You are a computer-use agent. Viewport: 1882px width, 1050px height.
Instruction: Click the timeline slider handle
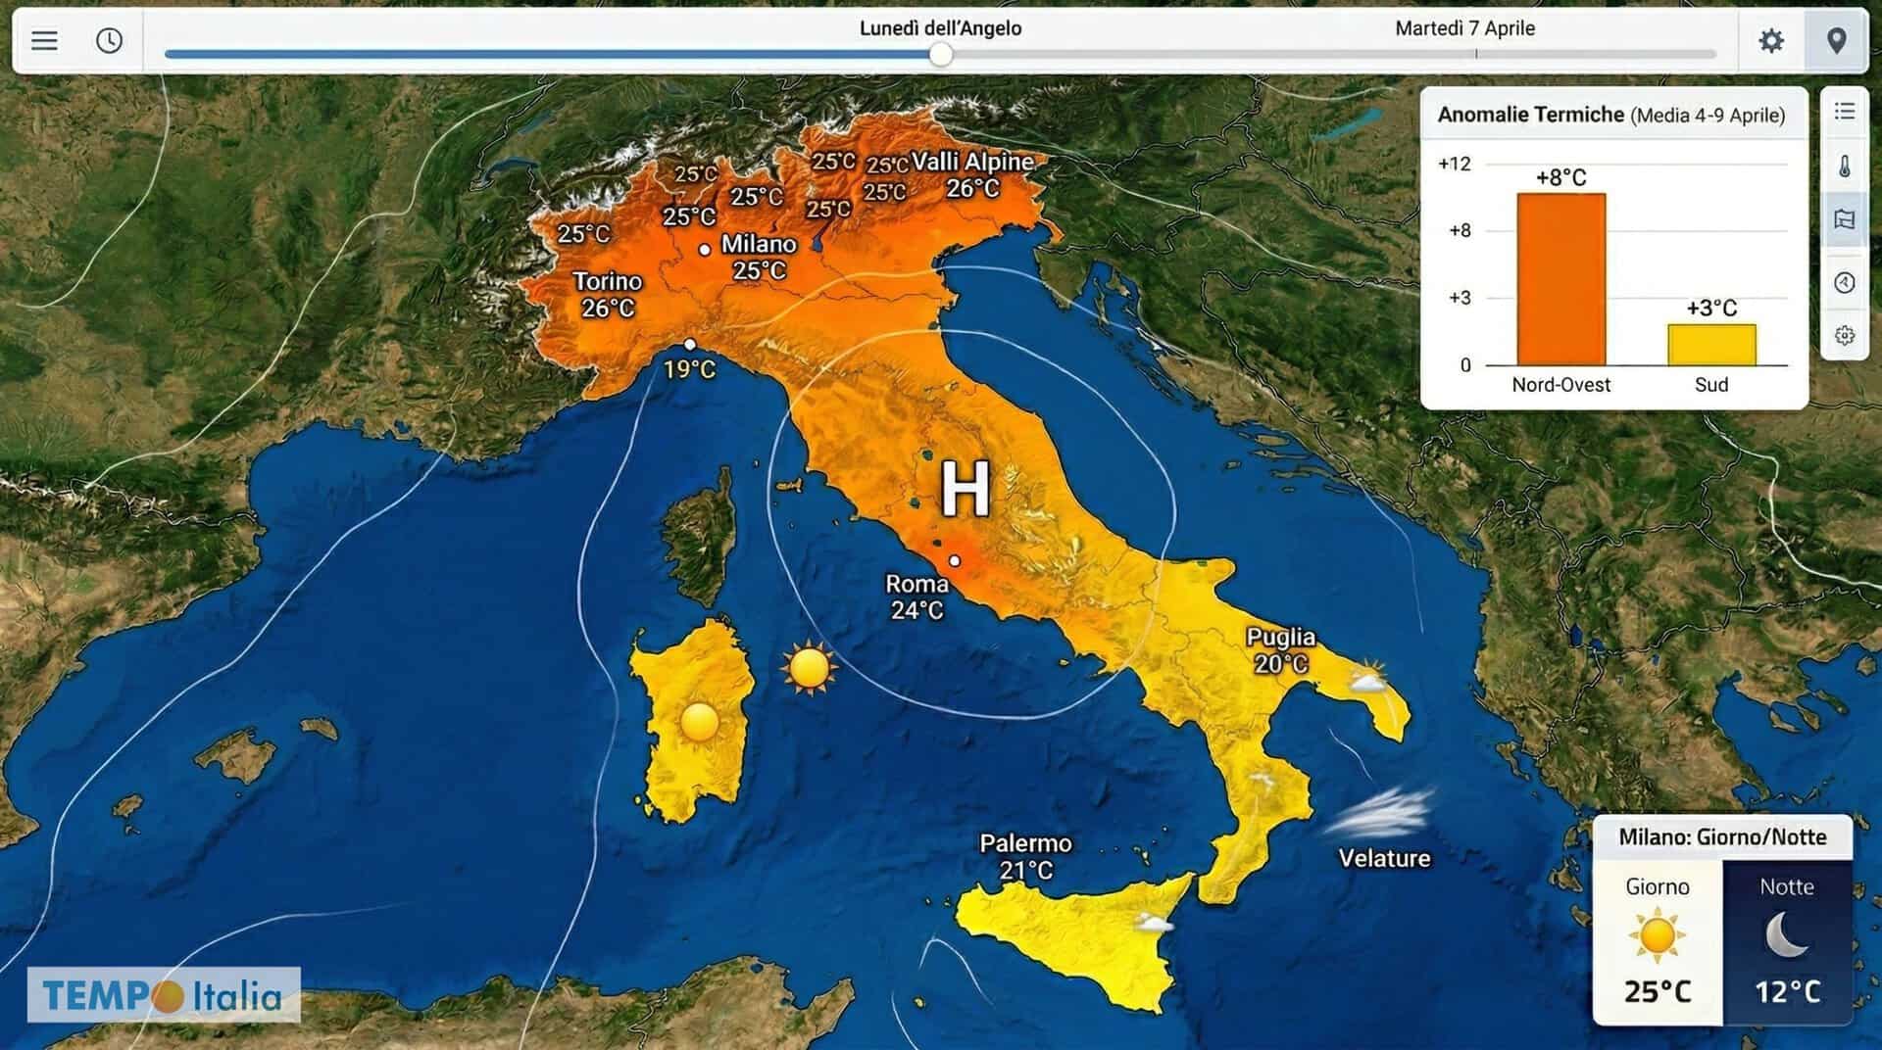(x=940, y=55)
